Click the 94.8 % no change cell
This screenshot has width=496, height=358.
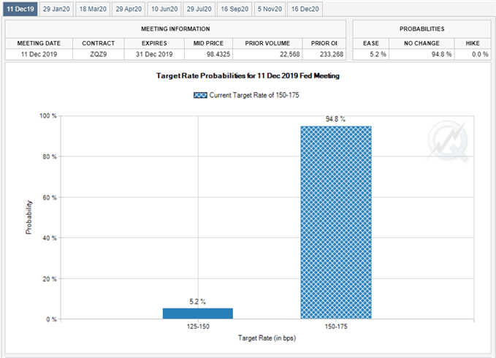tap(421, 54)
